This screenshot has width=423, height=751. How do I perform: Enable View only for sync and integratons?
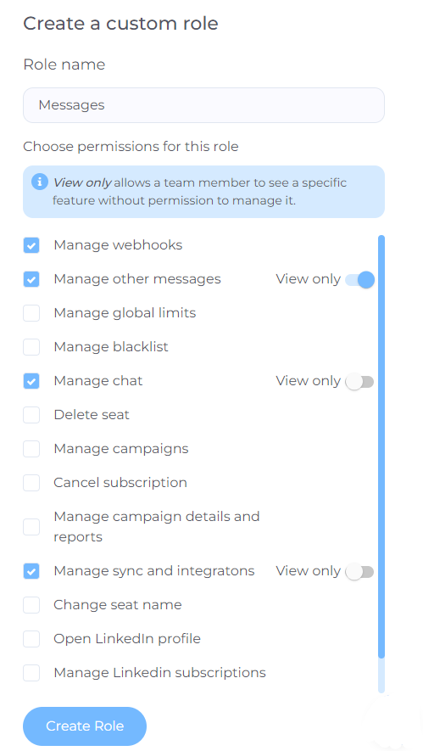359,571
